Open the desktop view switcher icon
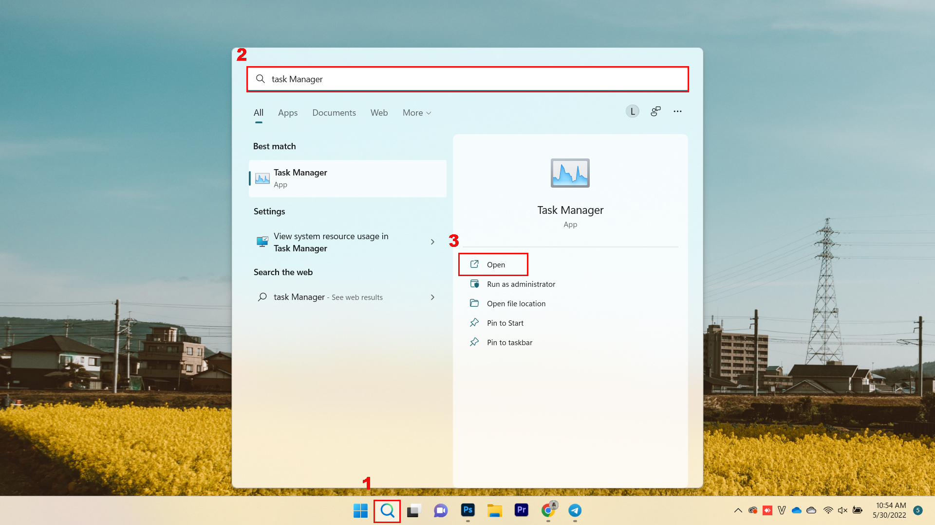This screenshot has height=525, width=935. pyautogui.click(x=413, y=510)
